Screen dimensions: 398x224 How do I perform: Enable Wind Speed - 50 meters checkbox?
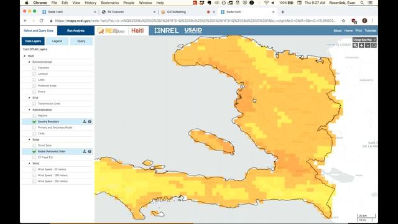coord(34,169)
